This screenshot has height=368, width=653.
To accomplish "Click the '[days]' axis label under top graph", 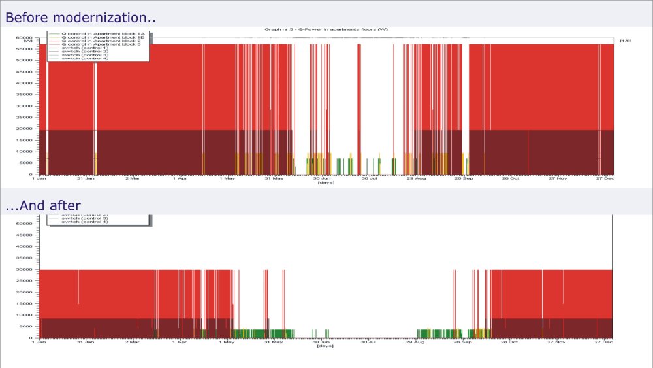I will click(x=325, y=183).
